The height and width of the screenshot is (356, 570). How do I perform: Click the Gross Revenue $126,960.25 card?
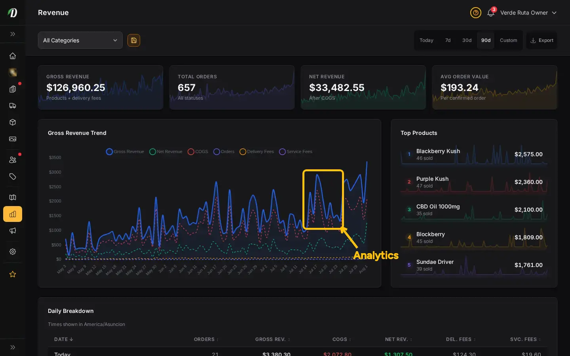click(x=101, y=87)
